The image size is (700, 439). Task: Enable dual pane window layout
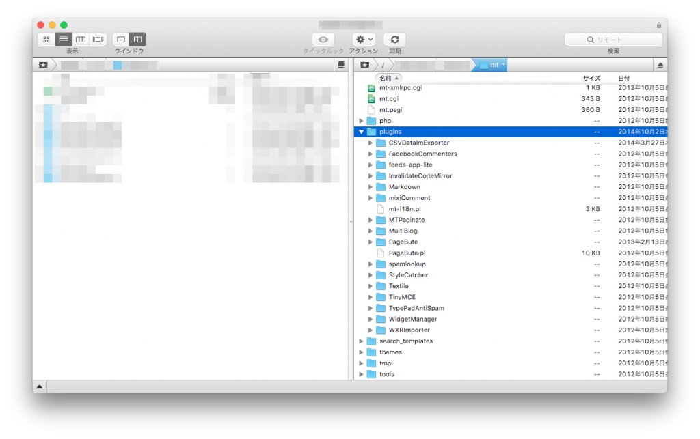click(138, 40)
